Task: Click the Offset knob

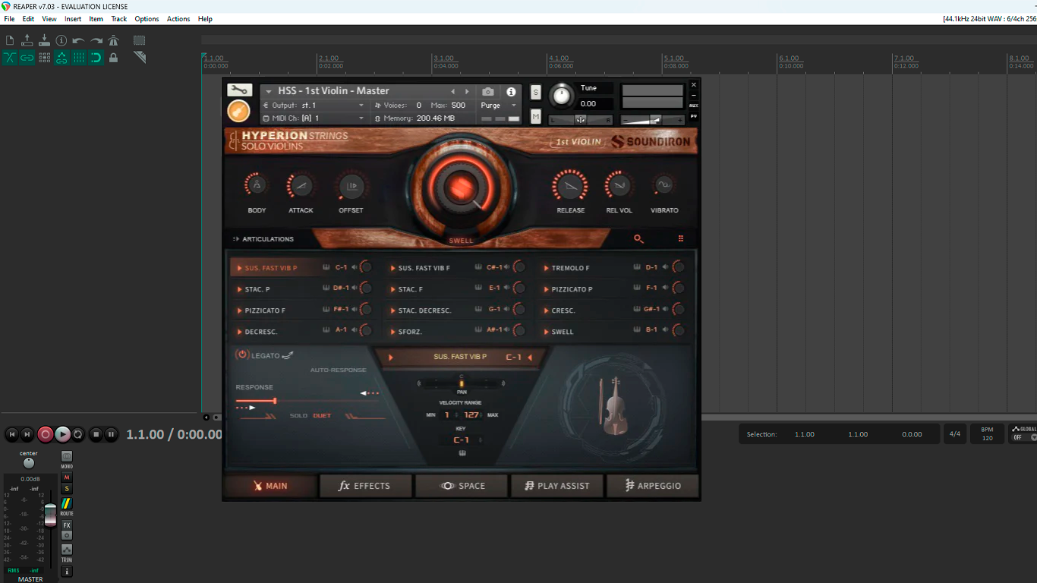Action: (x=351, y=185)
